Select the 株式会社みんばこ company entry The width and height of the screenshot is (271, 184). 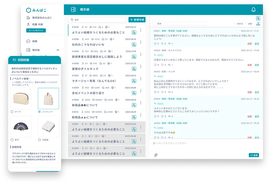click(x=39, y=18)
